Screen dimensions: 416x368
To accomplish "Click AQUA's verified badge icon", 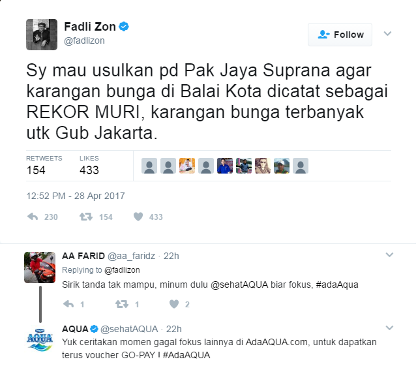I will [94, 329].
